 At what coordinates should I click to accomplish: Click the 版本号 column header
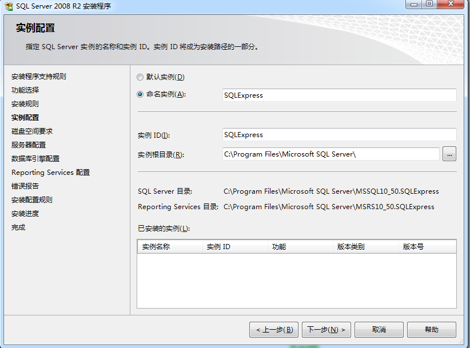point(428,247)
